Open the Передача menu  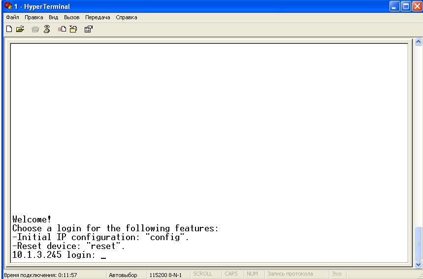point(98,17)
